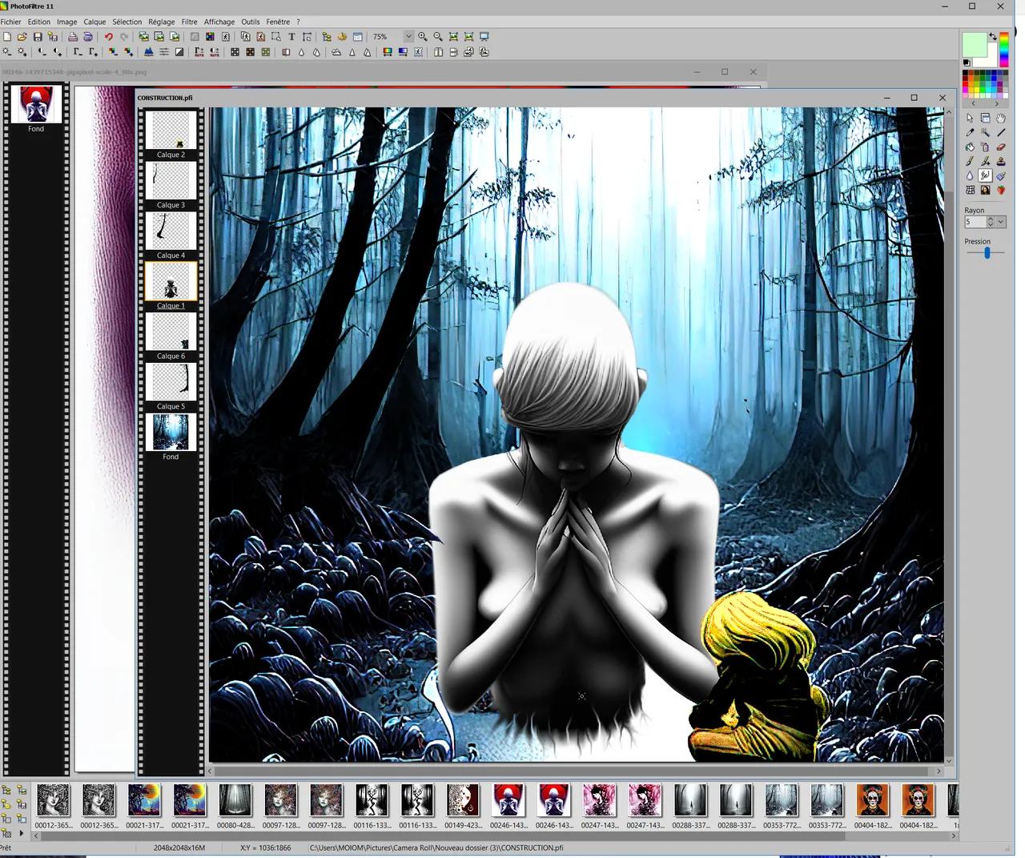This screenshot has width=1025, height=858.
Task: Select the Eraser tool
Action: click(1001, 147)
